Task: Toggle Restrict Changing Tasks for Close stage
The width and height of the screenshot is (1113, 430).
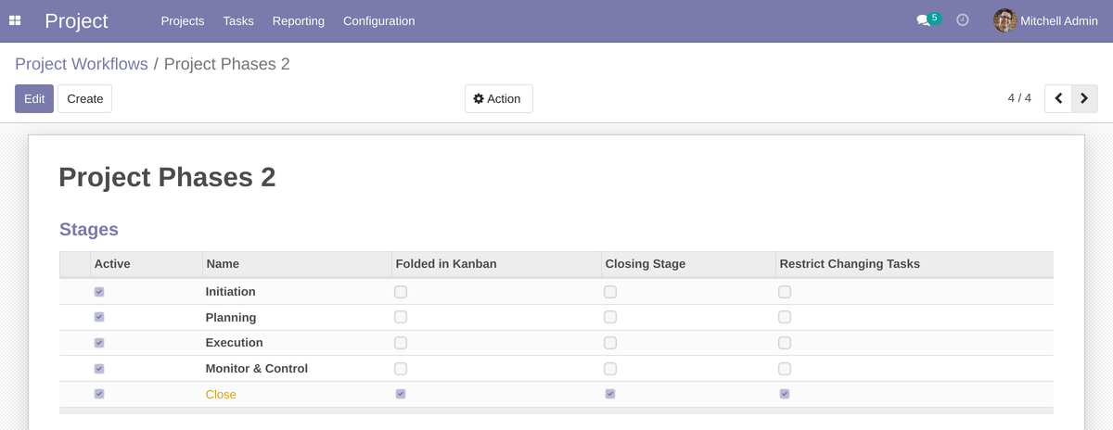Action: [785, 394]
